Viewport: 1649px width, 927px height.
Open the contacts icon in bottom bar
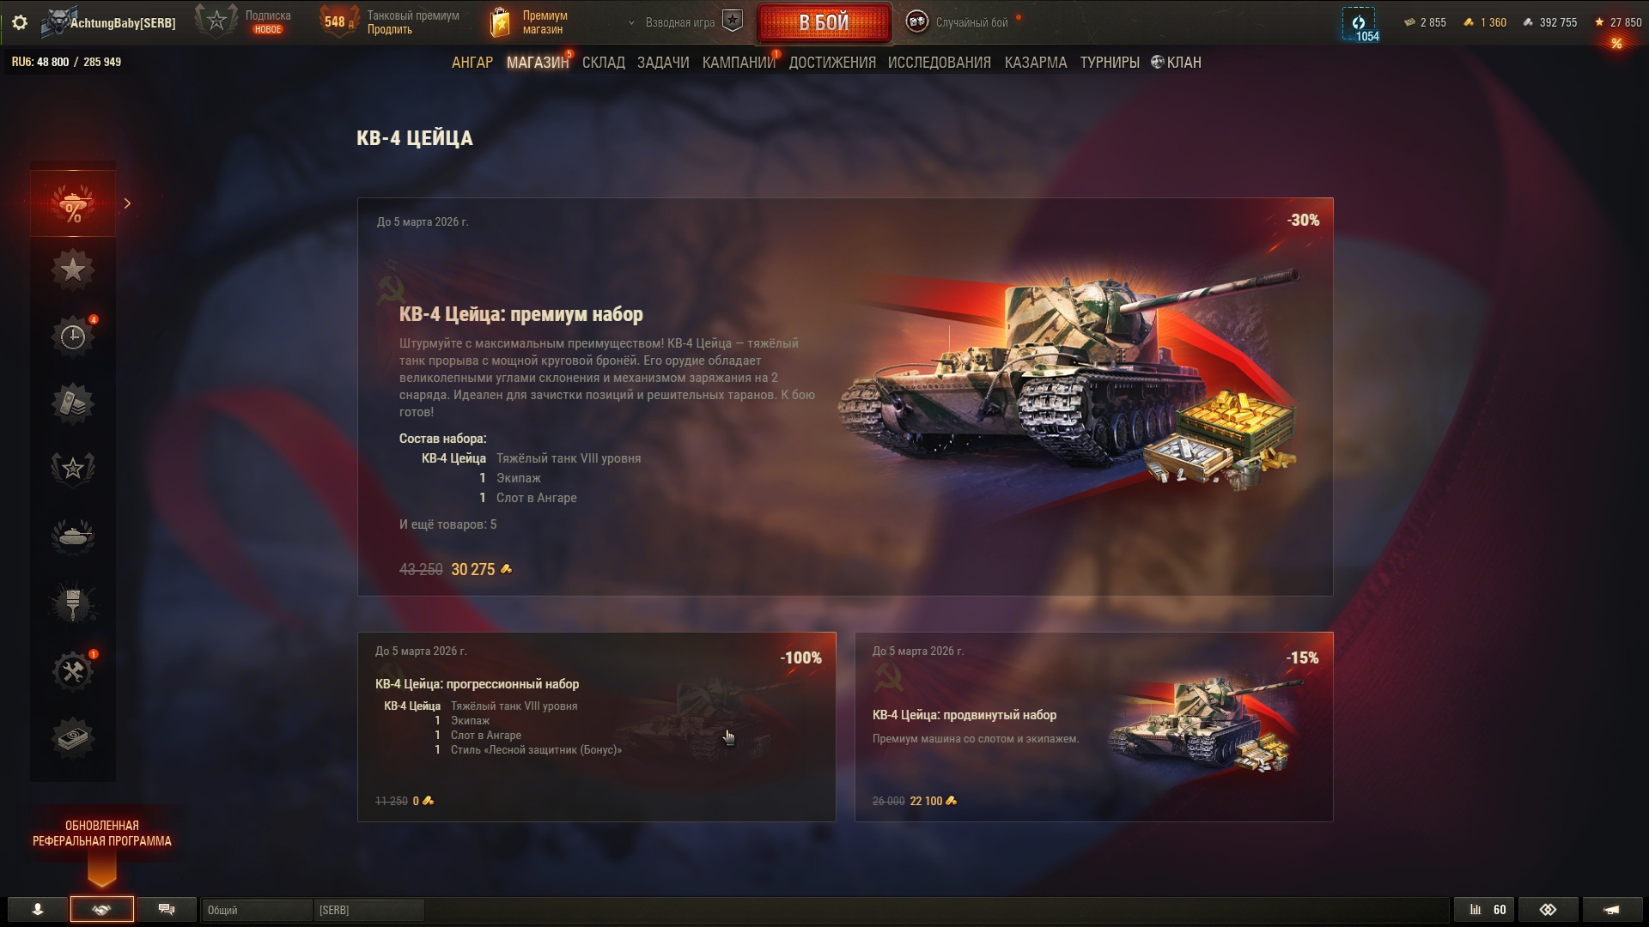pos(37,910)
